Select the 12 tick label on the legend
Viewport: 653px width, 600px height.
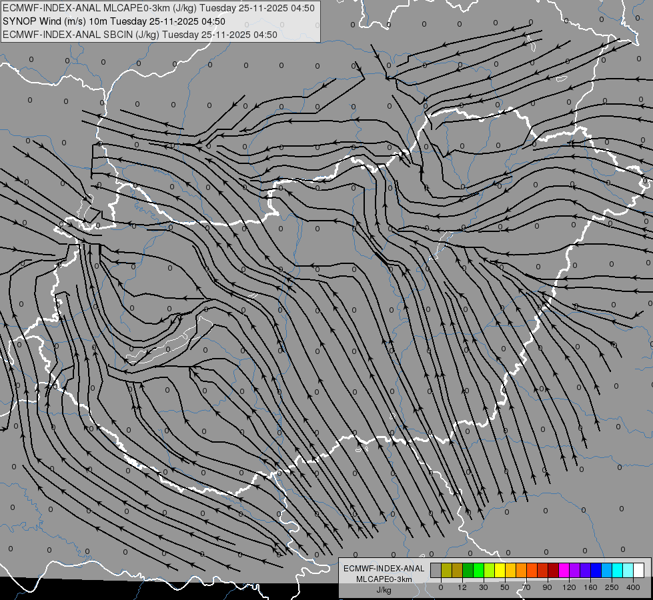(x=462, y=587)
